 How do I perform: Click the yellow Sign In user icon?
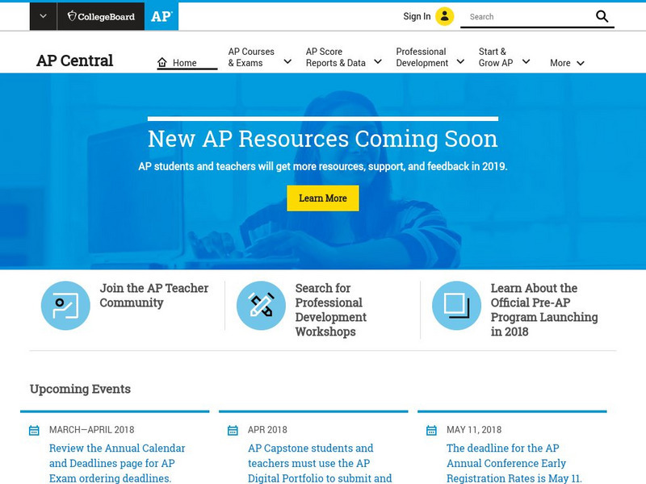(x=445, y=16)
